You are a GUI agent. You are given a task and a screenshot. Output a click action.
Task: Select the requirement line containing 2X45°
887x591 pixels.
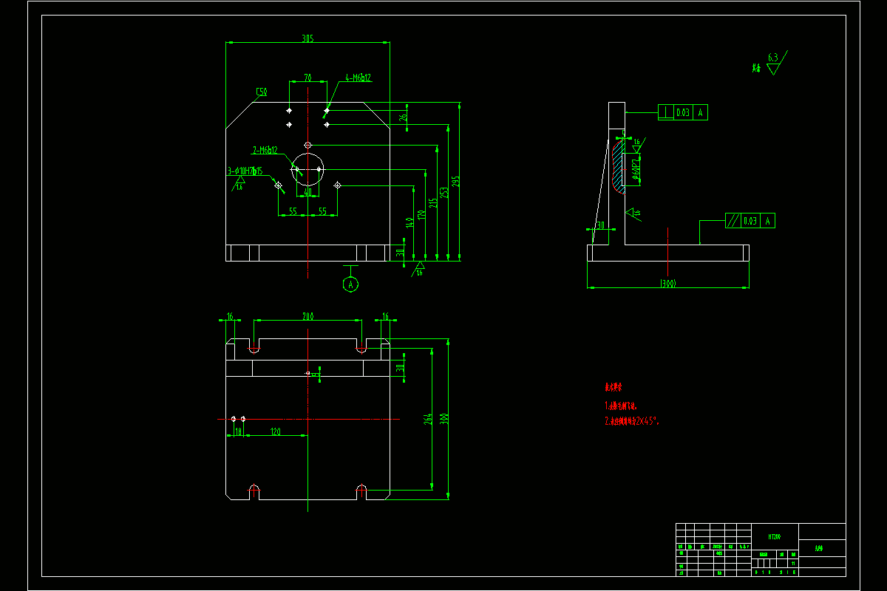(632, 421)
